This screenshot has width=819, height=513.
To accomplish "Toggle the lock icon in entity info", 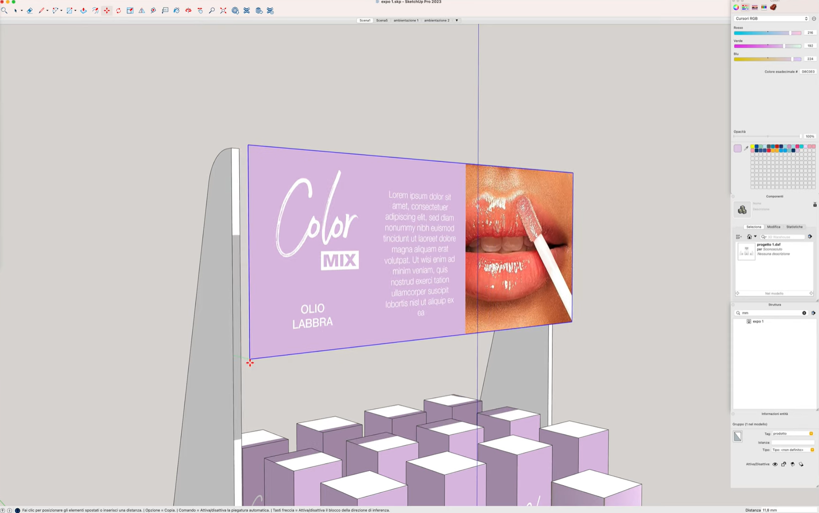I will point(783,464).
